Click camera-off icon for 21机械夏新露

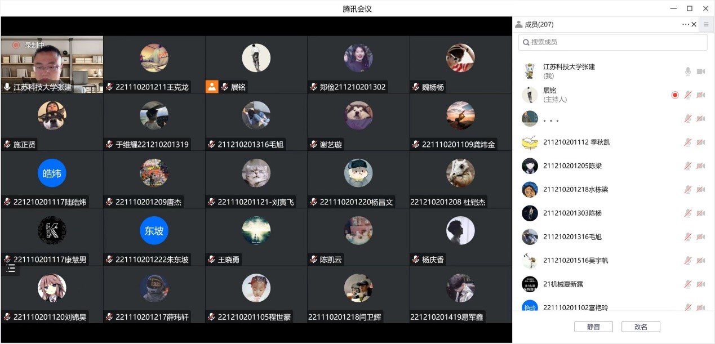[701, 284]
